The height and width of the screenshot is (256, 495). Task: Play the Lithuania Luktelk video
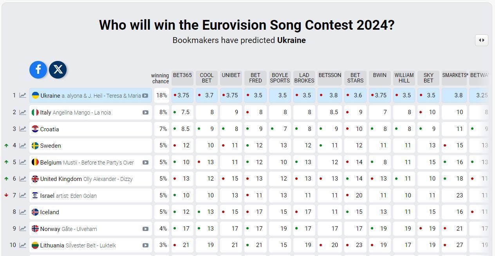[x=145, y=245]
